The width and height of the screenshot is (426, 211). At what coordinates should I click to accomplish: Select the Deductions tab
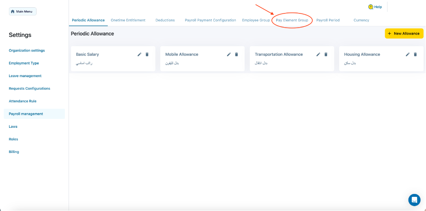165,20
